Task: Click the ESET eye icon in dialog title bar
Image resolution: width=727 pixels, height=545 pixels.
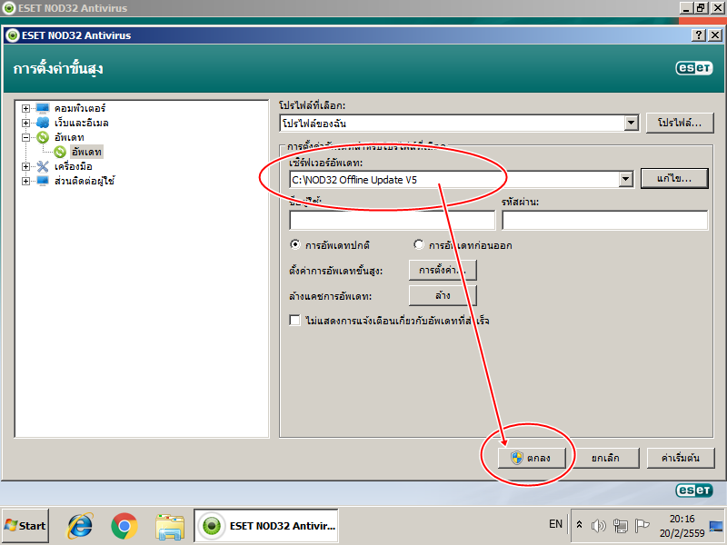Action: tap(13, 35)
